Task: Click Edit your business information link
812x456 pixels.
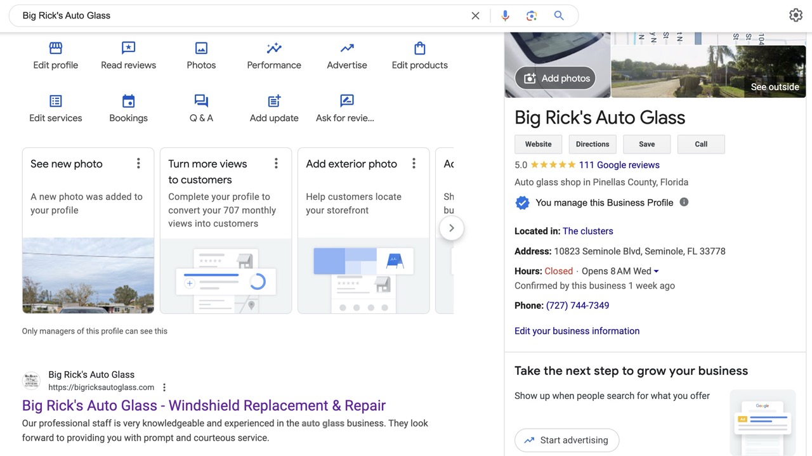Action: point(577,331)
